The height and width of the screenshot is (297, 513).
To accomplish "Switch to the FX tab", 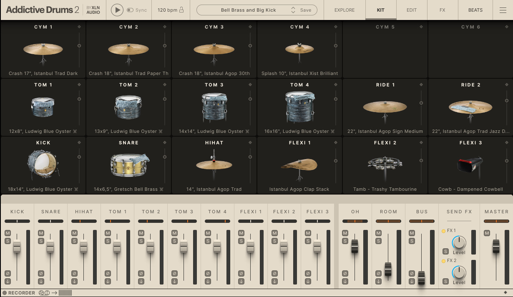I will tap(443, 10).
